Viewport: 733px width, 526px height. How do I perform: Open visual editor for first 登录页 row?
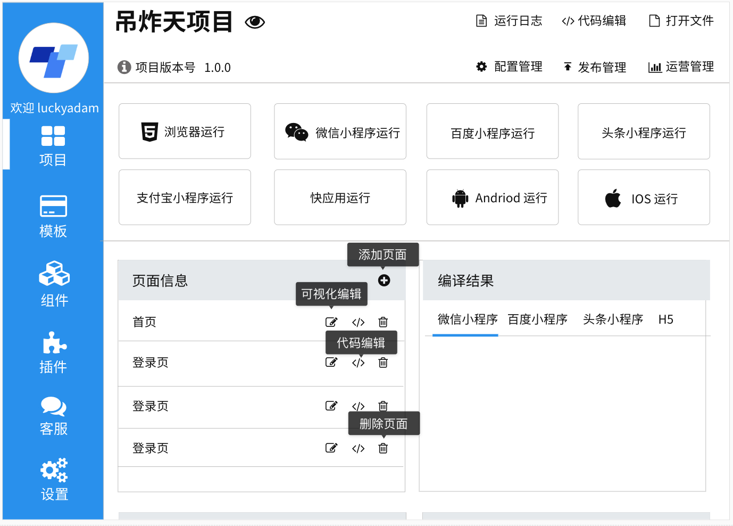point(331,362)
